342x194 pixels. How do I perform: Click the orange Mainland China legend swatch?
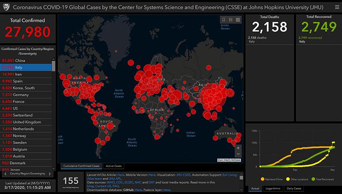pos(262,179)
